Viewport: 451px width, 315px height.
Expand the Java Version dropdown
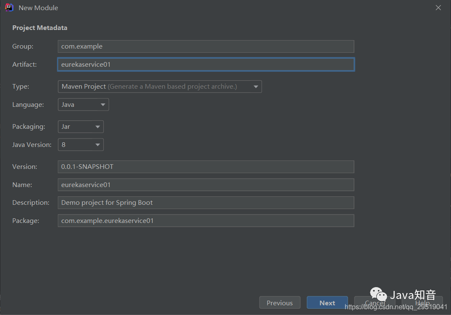pyautogui.click(x=81, y=145)
